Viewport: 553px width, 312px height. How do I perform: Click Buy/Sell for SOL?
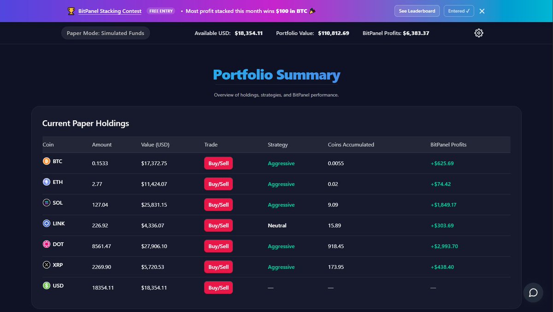click(x=218, y=204)
